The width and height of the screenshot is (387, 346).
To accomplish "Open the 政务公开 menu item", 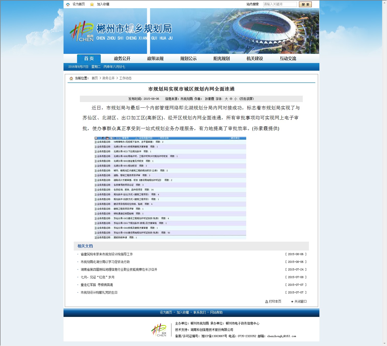I will (x=122, y=59).
